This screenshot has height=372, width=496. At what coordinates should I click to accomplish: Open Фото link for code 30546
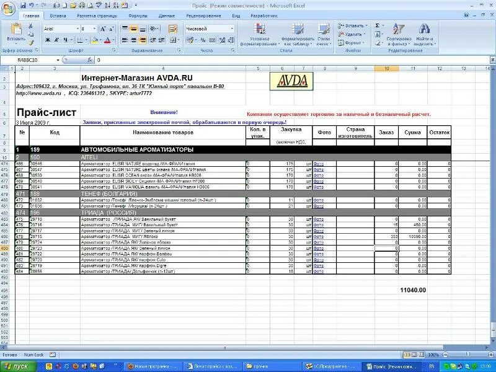[319, 164]
